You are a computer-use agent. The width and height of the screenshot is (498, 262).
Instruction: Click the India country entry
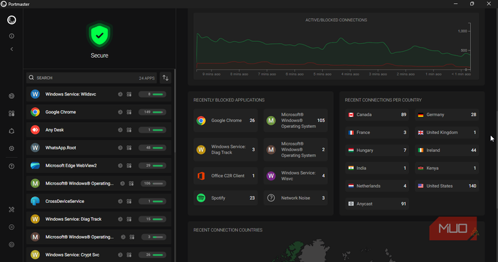coord(377,168)
